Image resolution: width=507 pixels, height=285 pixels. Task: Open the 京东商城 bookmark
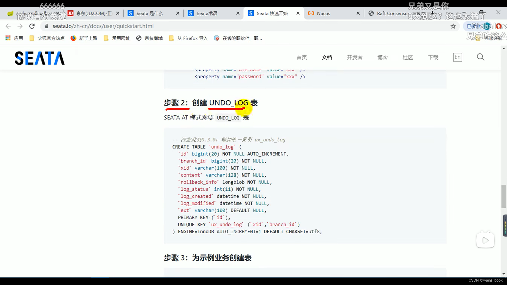tap(149, 38)
